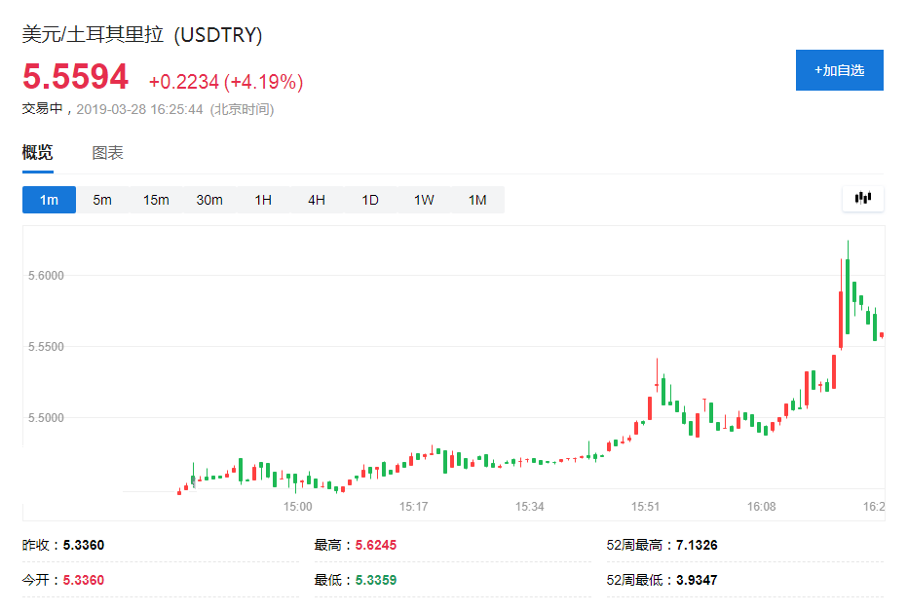
Task: Pick the 1M monthly interval
Action: [x=477, y=200]
